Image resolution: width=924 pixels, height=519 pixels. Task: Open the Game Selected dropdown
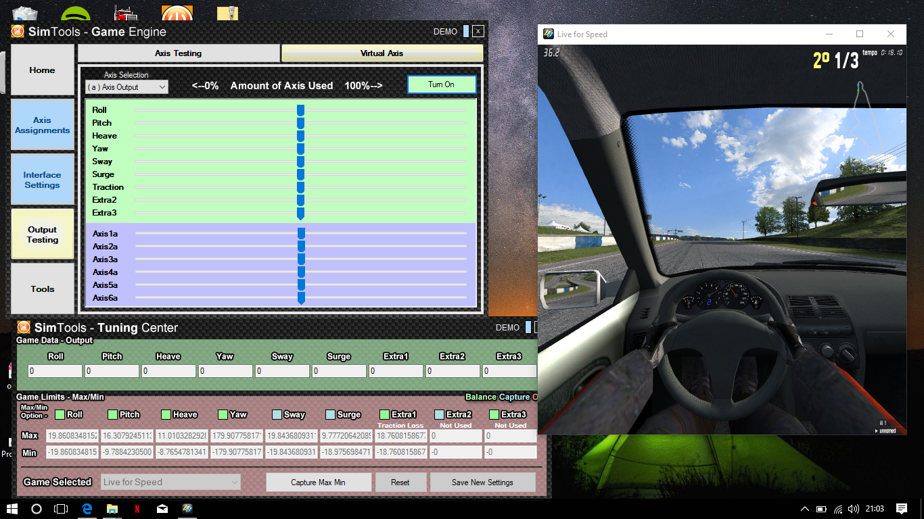pos(171,482)
